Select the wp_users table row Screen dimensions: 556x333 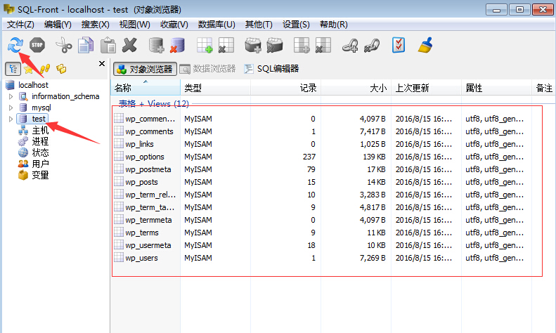(x=319, y=258)
